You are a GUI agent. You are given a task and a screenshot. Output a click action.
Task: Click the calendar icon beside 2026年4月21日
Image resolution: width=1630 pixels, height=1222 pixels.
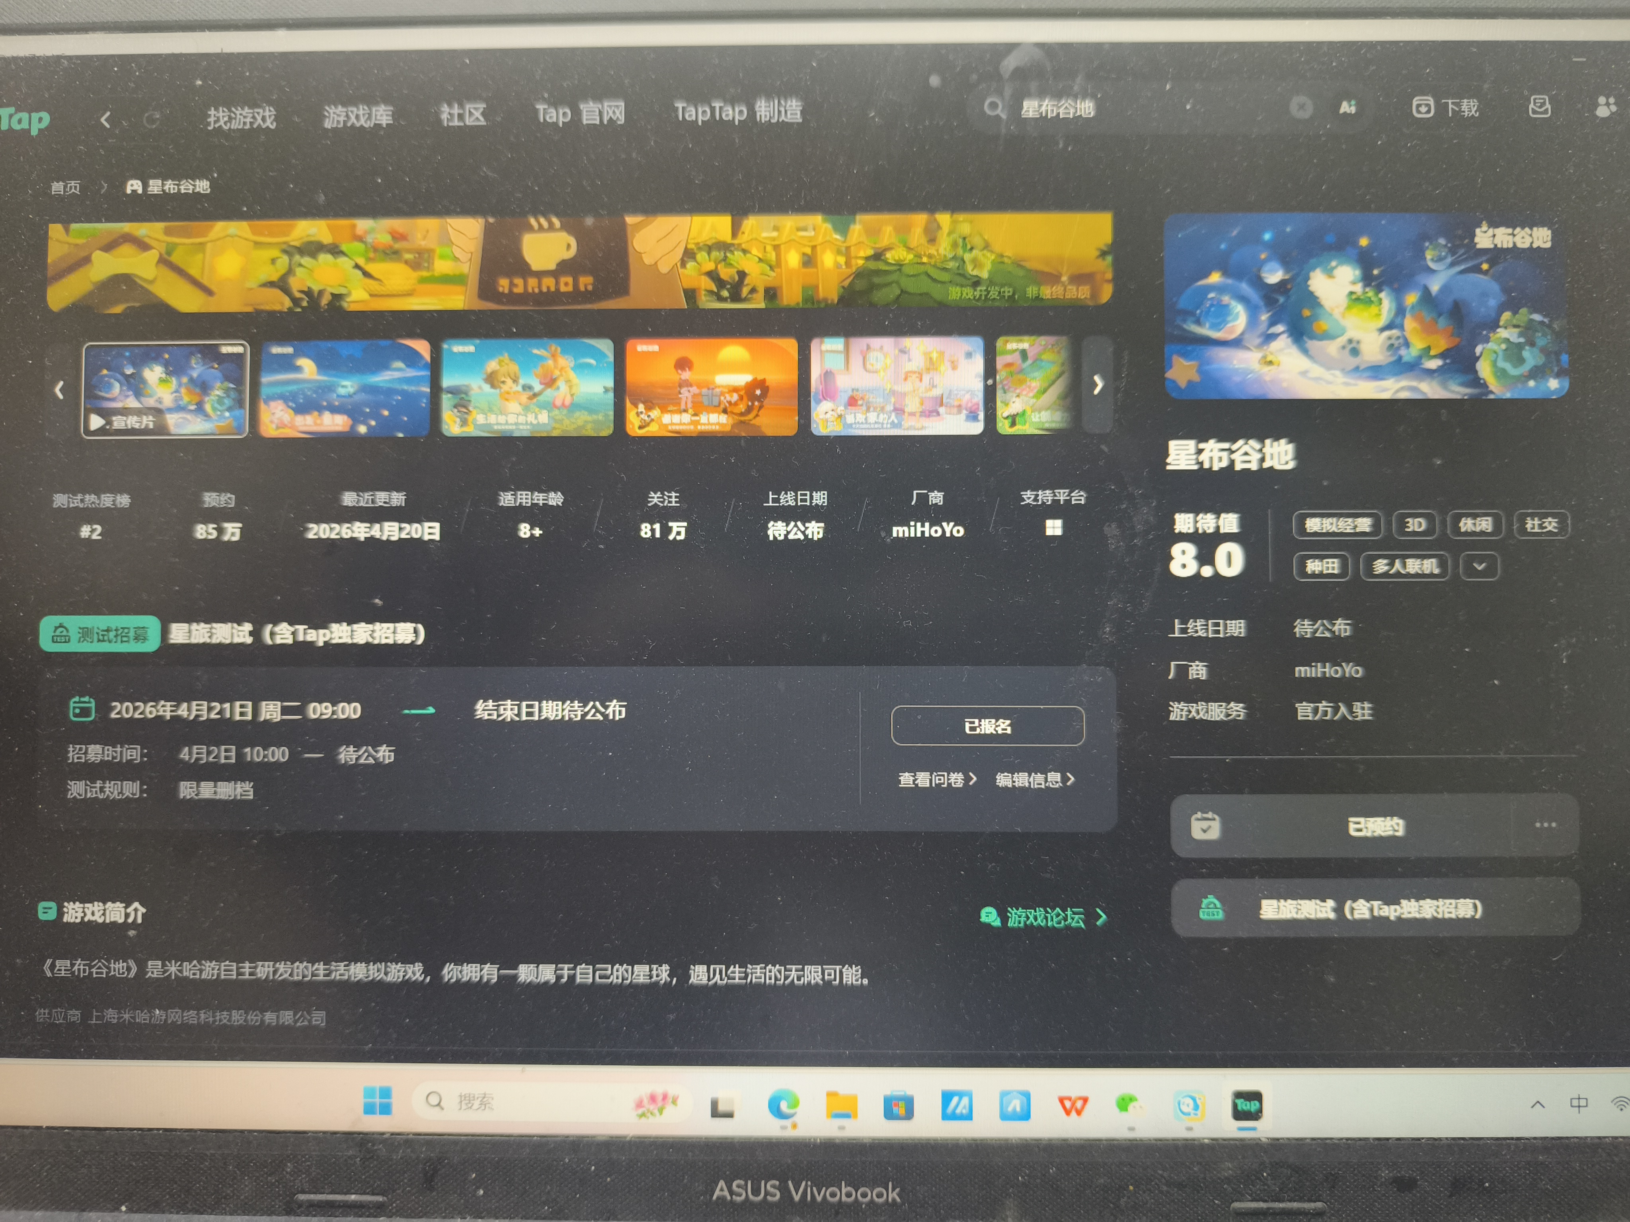coord(82,709)
